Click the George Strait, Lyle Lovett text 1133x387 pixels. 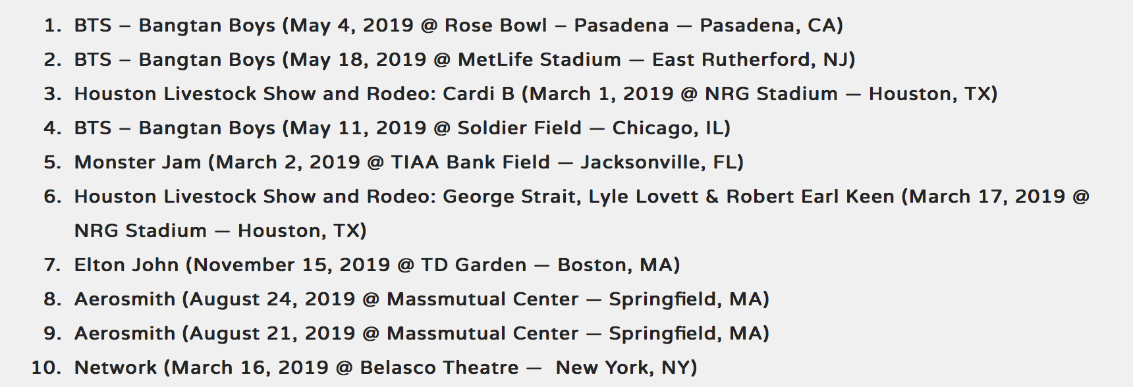(570, 197)
